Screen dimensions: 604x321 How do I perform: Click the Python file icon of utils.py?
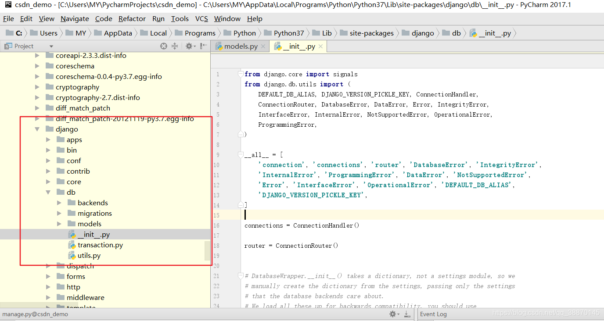click(72, 256)
